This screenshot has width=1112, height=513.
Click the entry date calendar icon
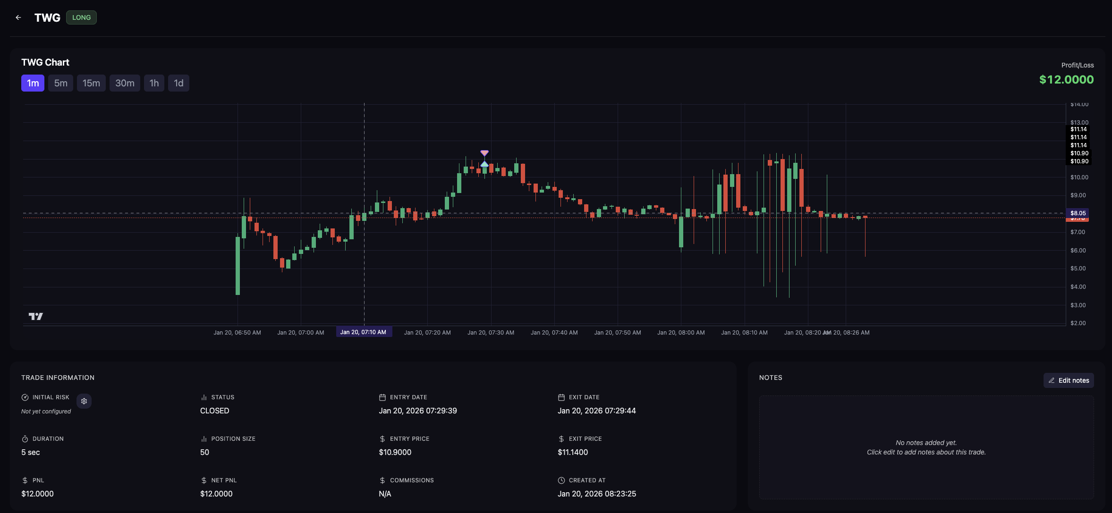tap(382, 397)
